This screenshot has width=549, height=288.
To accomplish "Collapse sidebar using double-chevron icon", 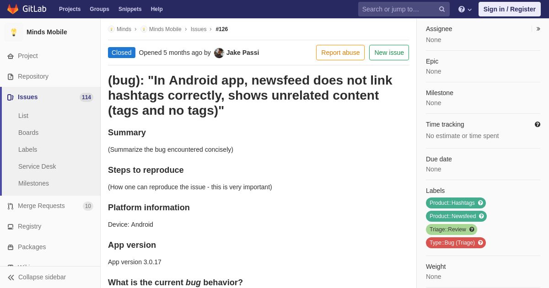I will tap(11, 277).
